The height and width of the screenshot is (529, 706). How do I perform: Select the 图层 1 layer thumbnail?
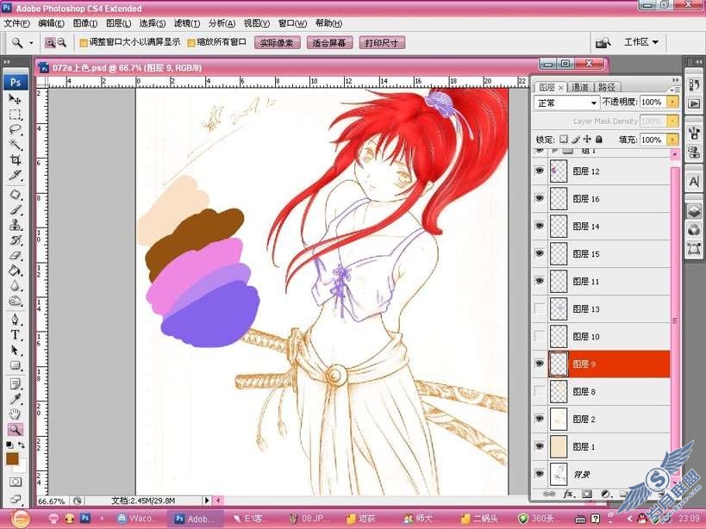point(559,446)
